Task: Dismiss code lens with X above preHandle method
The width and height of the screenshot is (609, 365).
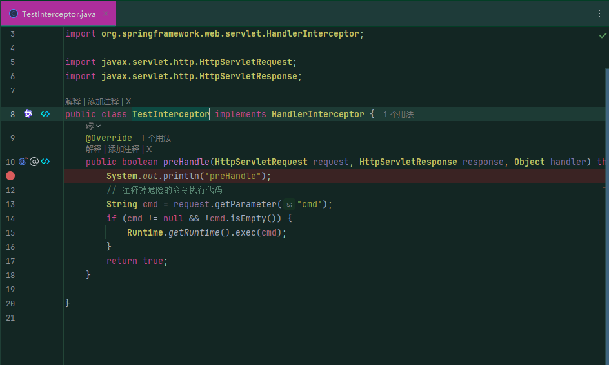Action: (x=149, y=149)
